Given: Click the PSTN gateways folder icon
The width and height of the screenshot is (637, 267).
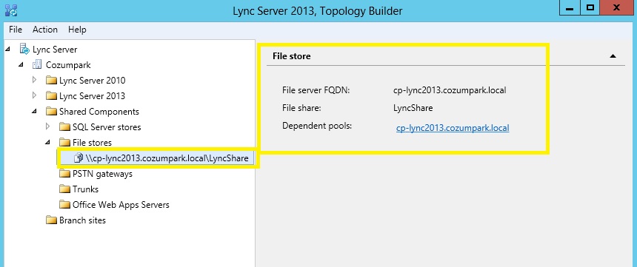Looking at the screenshot, I should point(64,174).
